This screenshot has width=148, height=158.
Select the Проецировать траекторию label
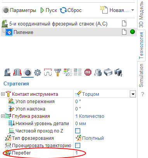pyautogui.click(x=41, y=146)
